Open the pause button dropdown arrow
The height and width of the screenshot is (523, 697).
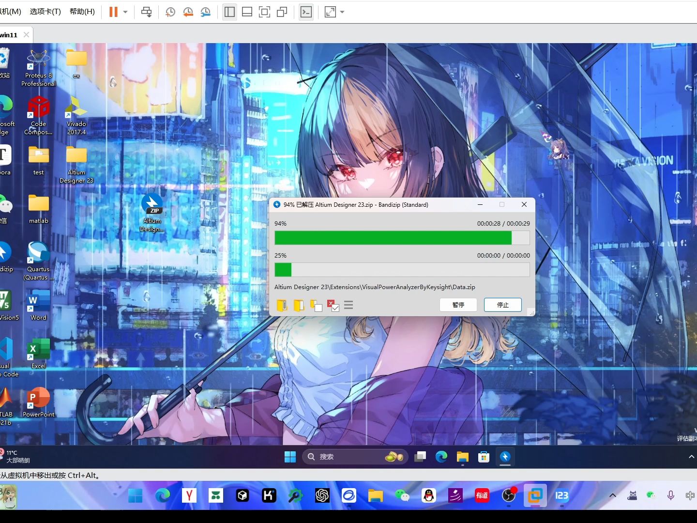pyautogui.click(x=125, y=12)
